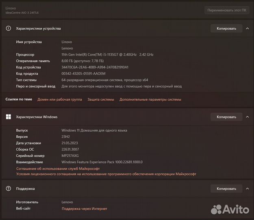Collapse the Характеристики Windows section chevron
This screenshot has width=254, height=220.
tap(247, 117)
